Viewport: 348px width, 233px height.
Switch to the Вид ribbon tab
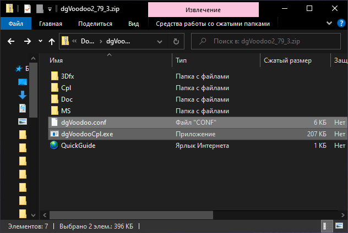click(133, 24)
